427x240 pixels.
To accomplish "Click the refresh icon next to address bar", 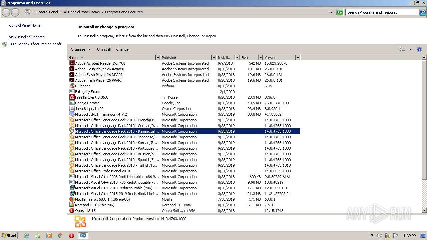I will tap(340, 12).
